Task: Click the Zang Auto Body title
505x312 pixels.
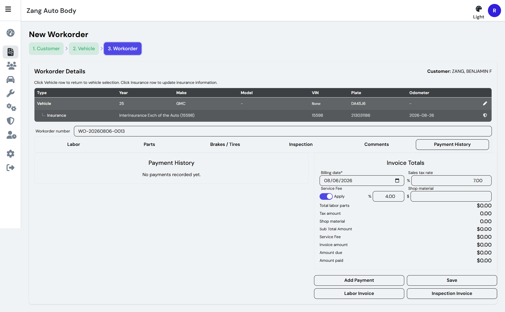Action: [51, 11]
